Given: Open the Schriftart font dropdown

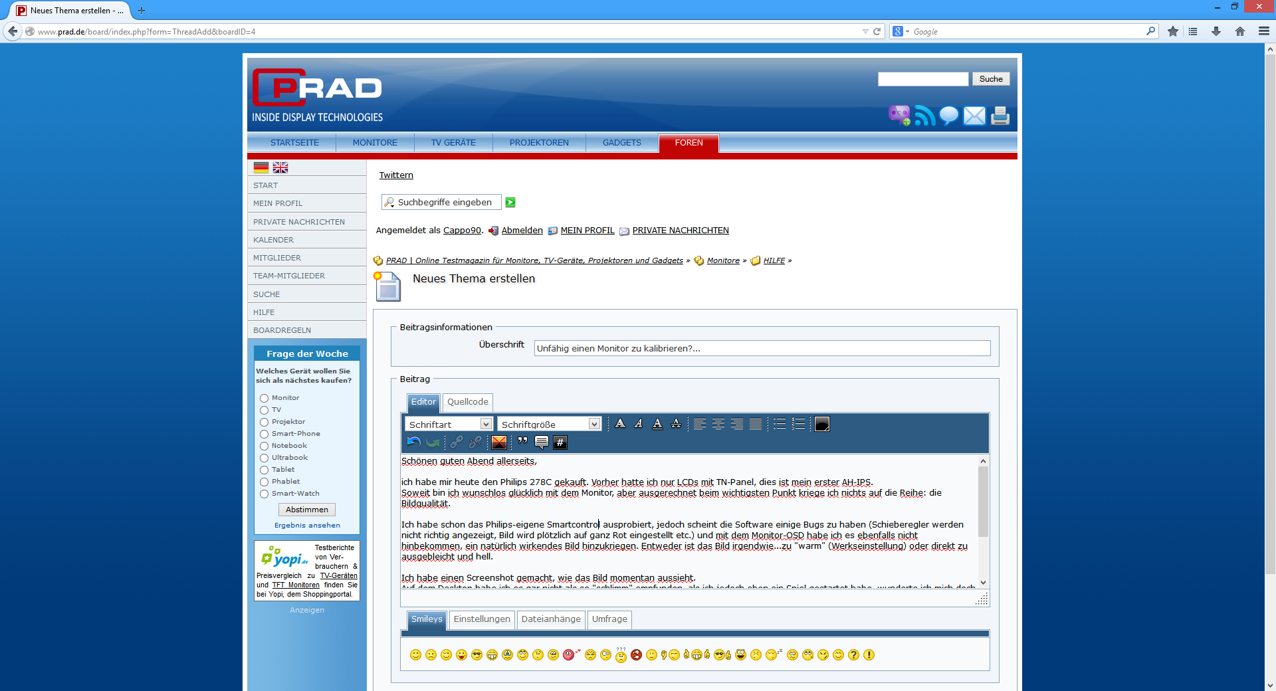Looking at the screenshot, I should pos(486,425).
